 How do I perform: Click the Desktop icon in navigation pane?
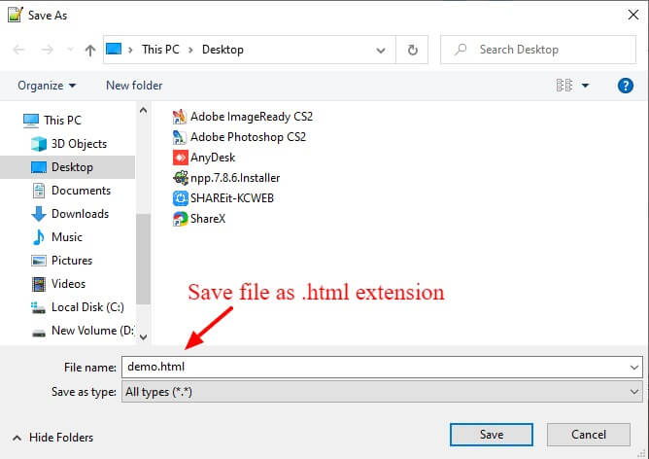39,167
